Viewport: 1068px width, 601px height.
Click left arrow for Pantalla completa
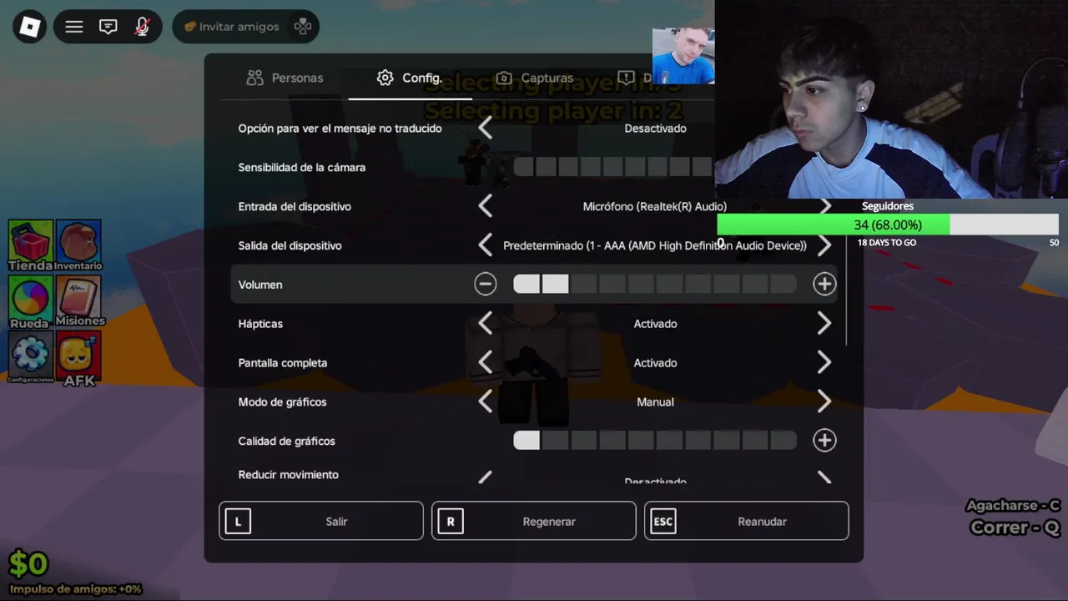pos(486,362)
